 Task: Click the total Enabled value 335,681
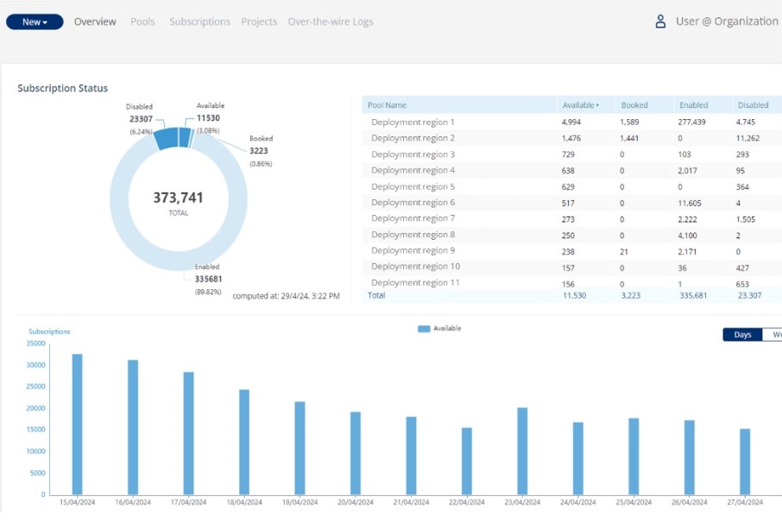coord(693,296)
